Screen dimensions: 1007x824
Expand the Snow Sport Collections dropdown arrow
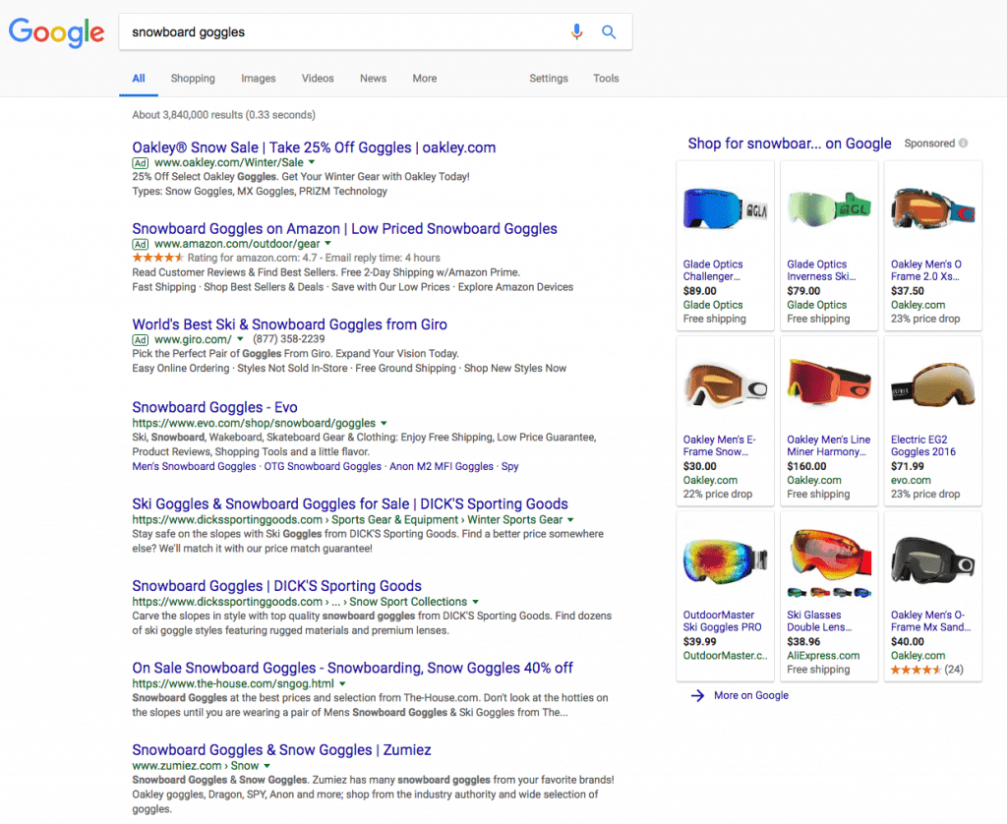(476, 602)
